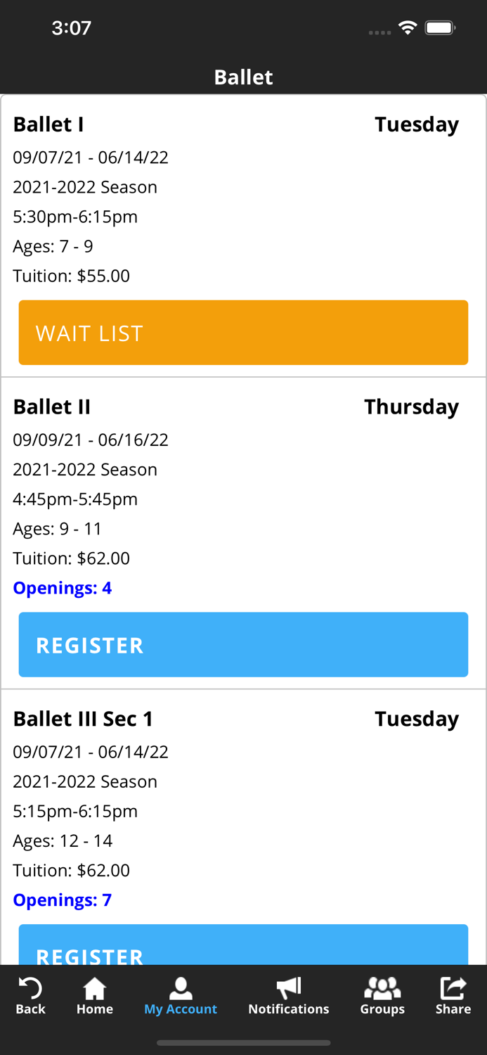Tap the Wi-Fi status icon

[408, 28]
